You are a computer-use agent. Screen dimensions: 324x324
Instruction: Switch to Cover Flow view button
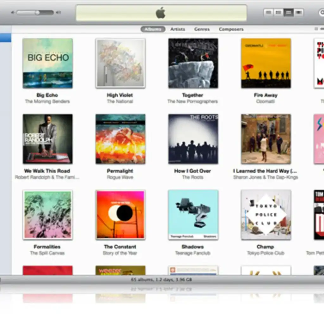tap(298, 13)
